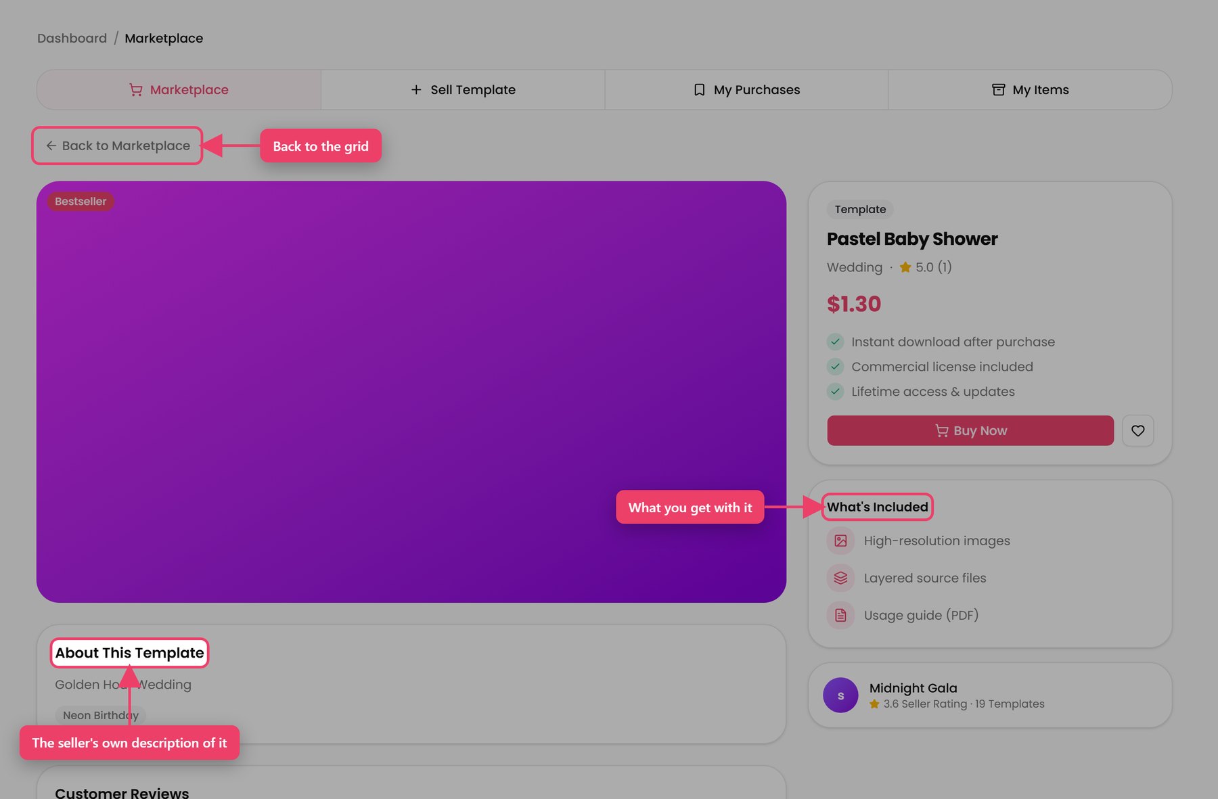Image resolution: width=1218 pixels, height=799 pixels.
Task: Click the Wedding category label
Action: point(855,267)
